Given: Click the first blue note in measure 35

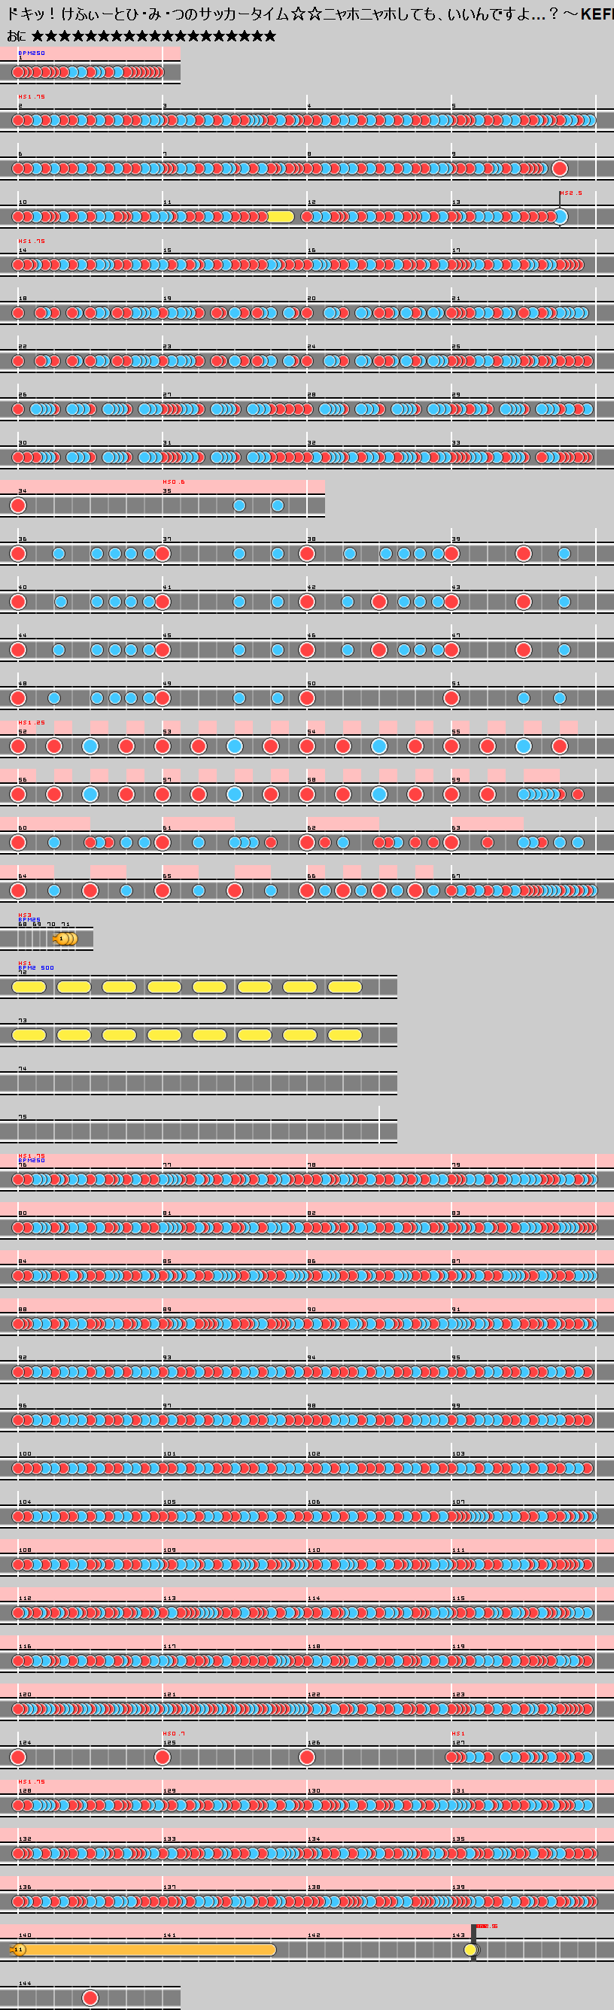Looking at the screenshot, I should [239, 506].
